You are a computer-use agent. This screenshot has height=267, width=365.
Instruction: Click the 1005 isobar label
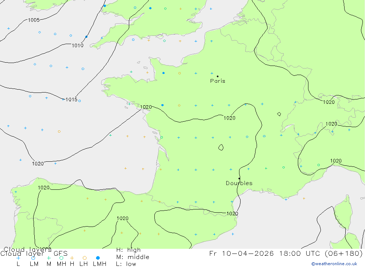34,20
